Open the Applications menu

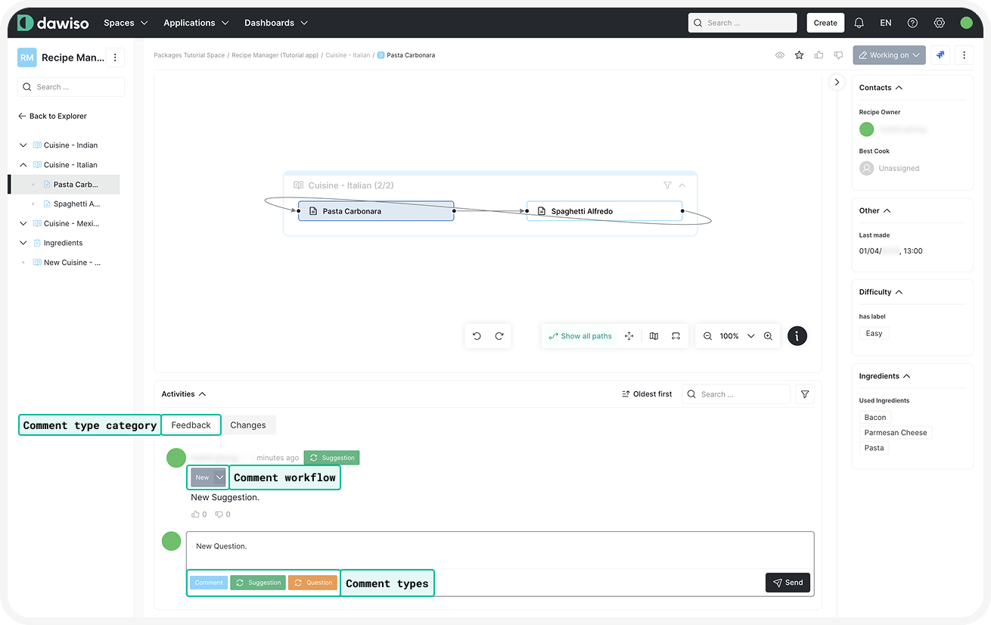[x=196, y=23]
